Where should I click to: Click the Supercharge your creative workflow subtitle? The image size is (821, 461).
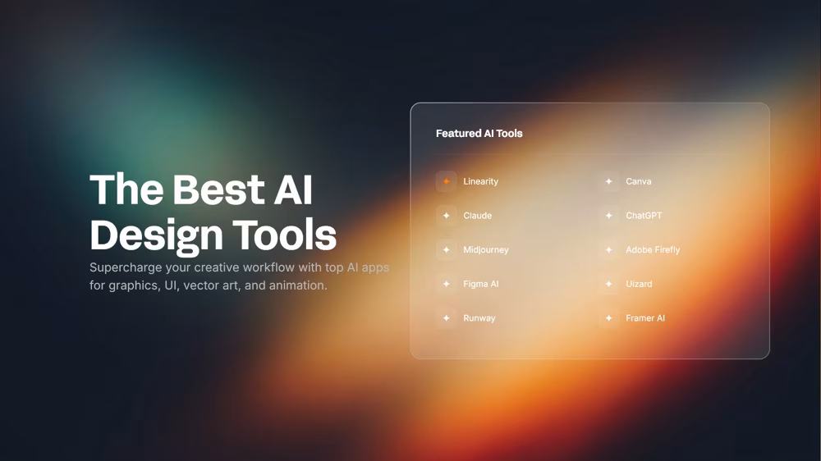point(239,276)
